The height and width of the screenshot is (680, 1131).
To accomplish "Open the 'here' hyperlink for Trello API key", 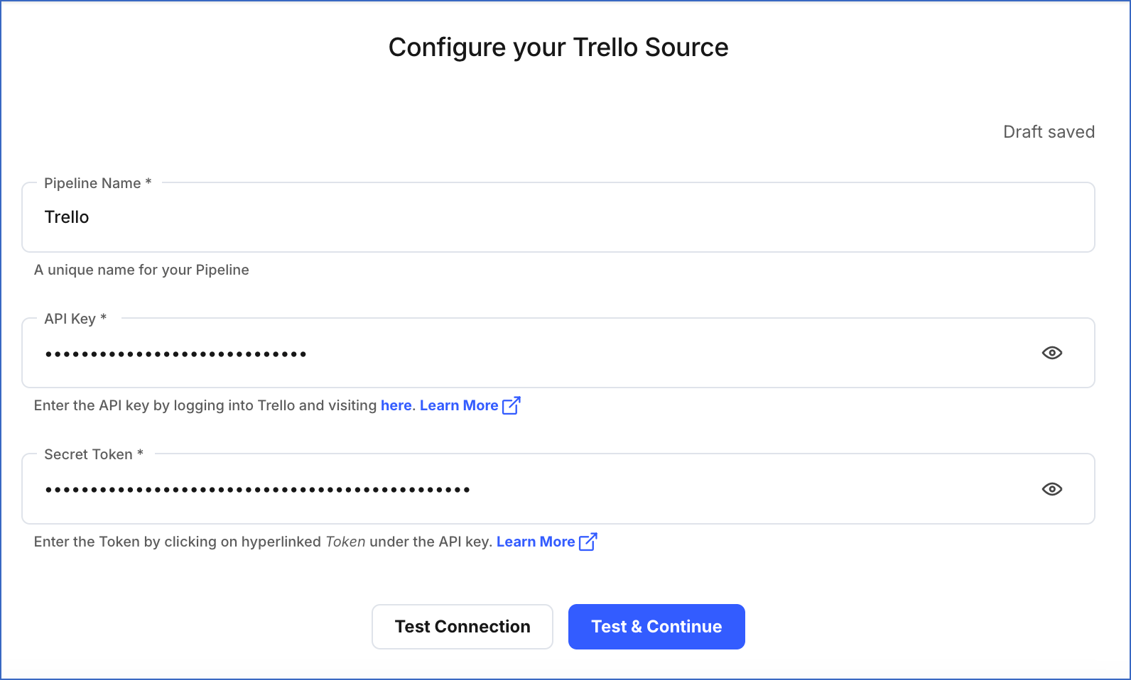I will pos(396,405).
